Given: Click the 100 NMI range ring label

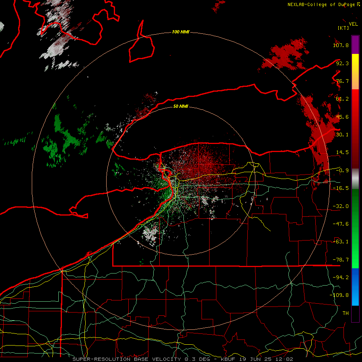Looking at the screenshot, I should click(x=181, y=32).
